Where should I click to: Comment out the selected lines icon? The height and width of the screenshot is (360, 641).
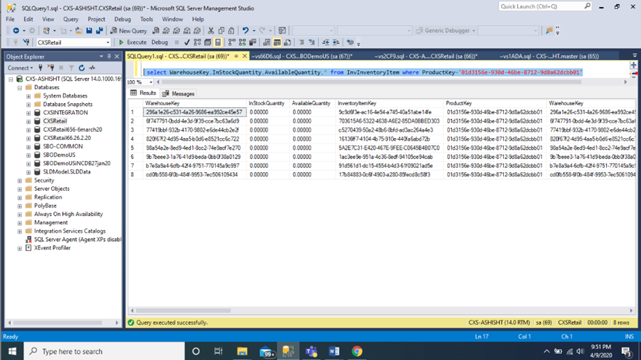coord(301,42)
